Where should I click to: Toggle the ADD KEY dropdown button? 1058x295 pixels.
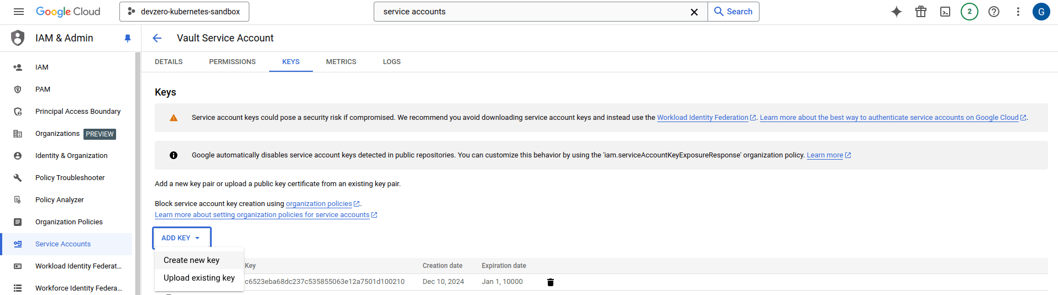pyautogui.click(x=182, y=238)
